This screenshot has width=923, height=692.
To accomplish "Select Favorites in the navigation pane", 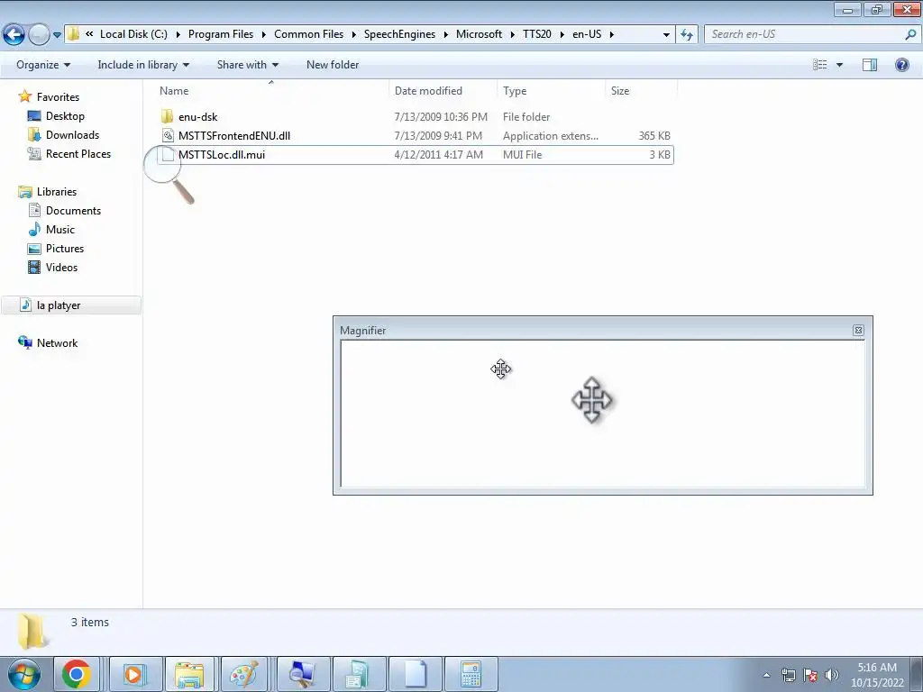I will (x=58, y=97).
